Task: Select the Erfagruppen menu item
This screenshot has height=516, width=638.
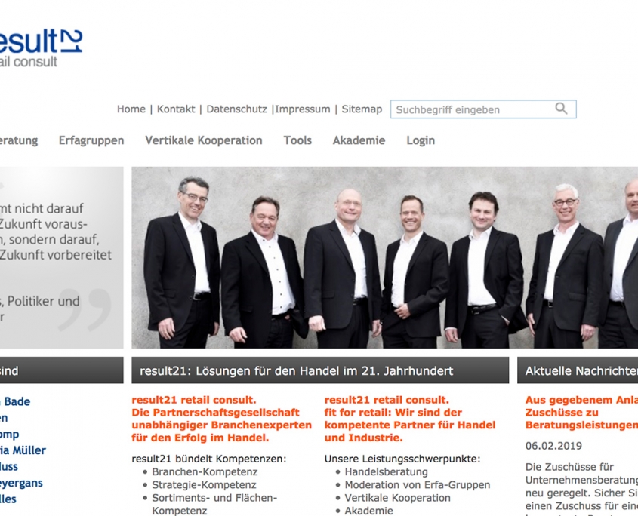Action: (x=91, y=140)
